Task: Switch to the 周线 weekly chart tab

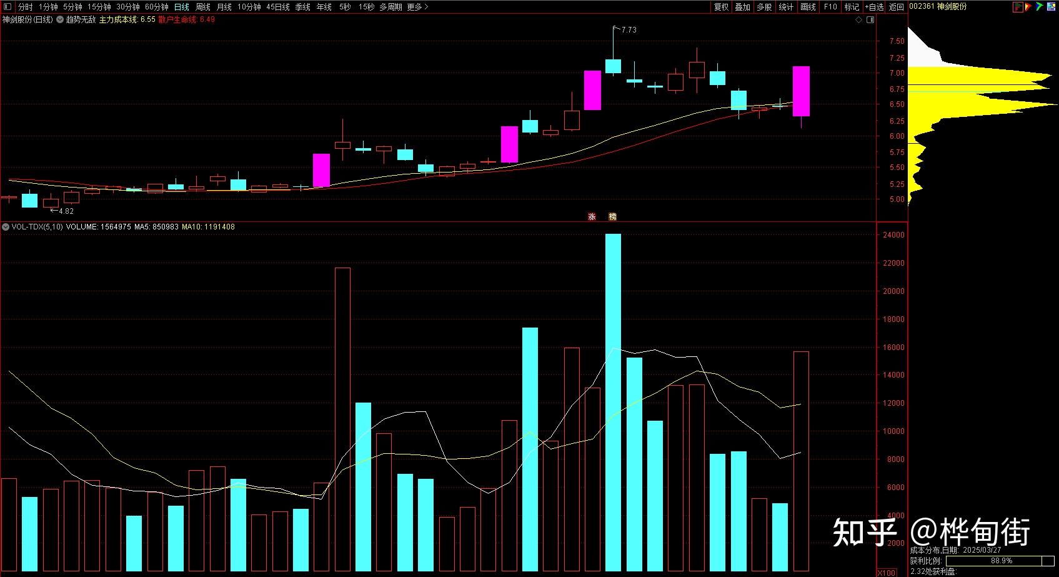Action: pos(203,7)
